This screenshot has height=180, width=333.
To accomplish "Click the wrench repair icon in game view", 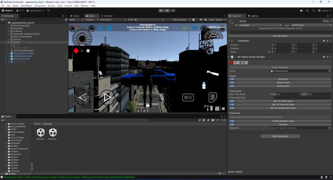I will tap(100, 28).
